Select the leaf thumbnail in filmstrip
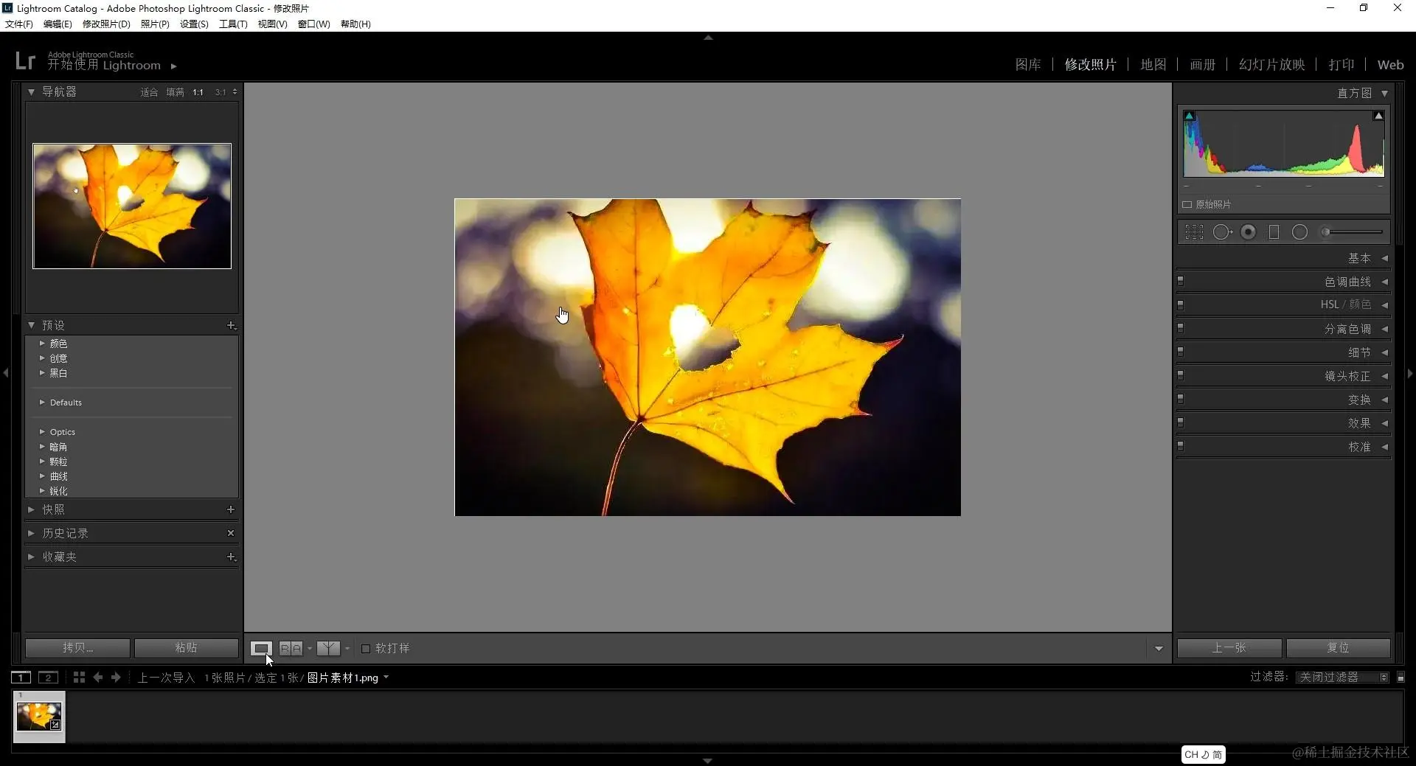 39,716
